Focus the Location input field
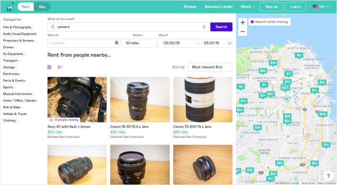 (x=83, y=43)
